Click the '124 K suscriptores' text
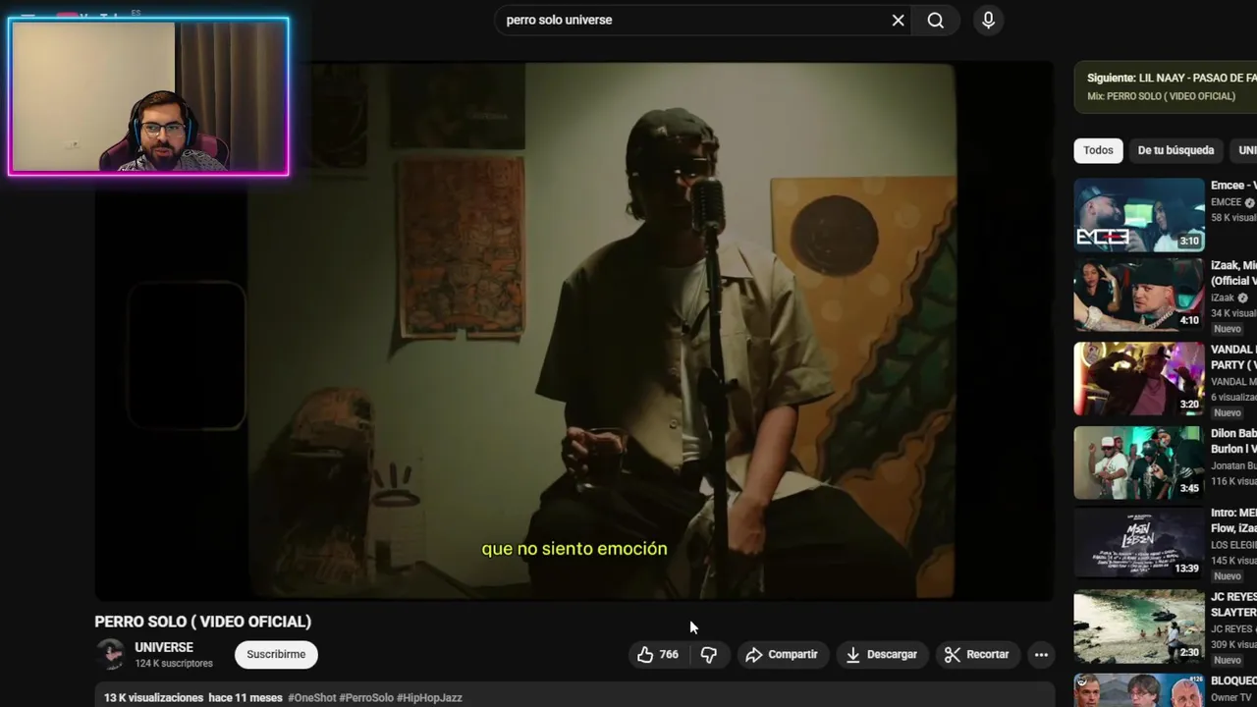Screen dimensions: 1257x707 tap(174, 664)
